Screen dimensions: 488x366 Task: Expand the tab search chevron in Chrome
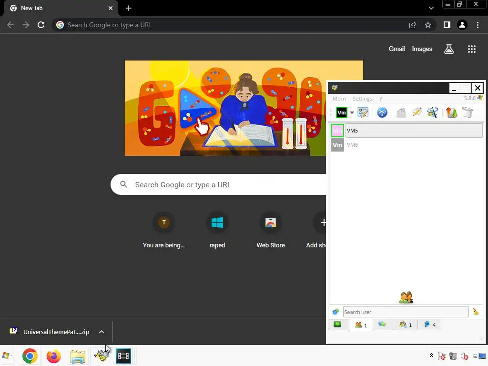tap(431, 8)
